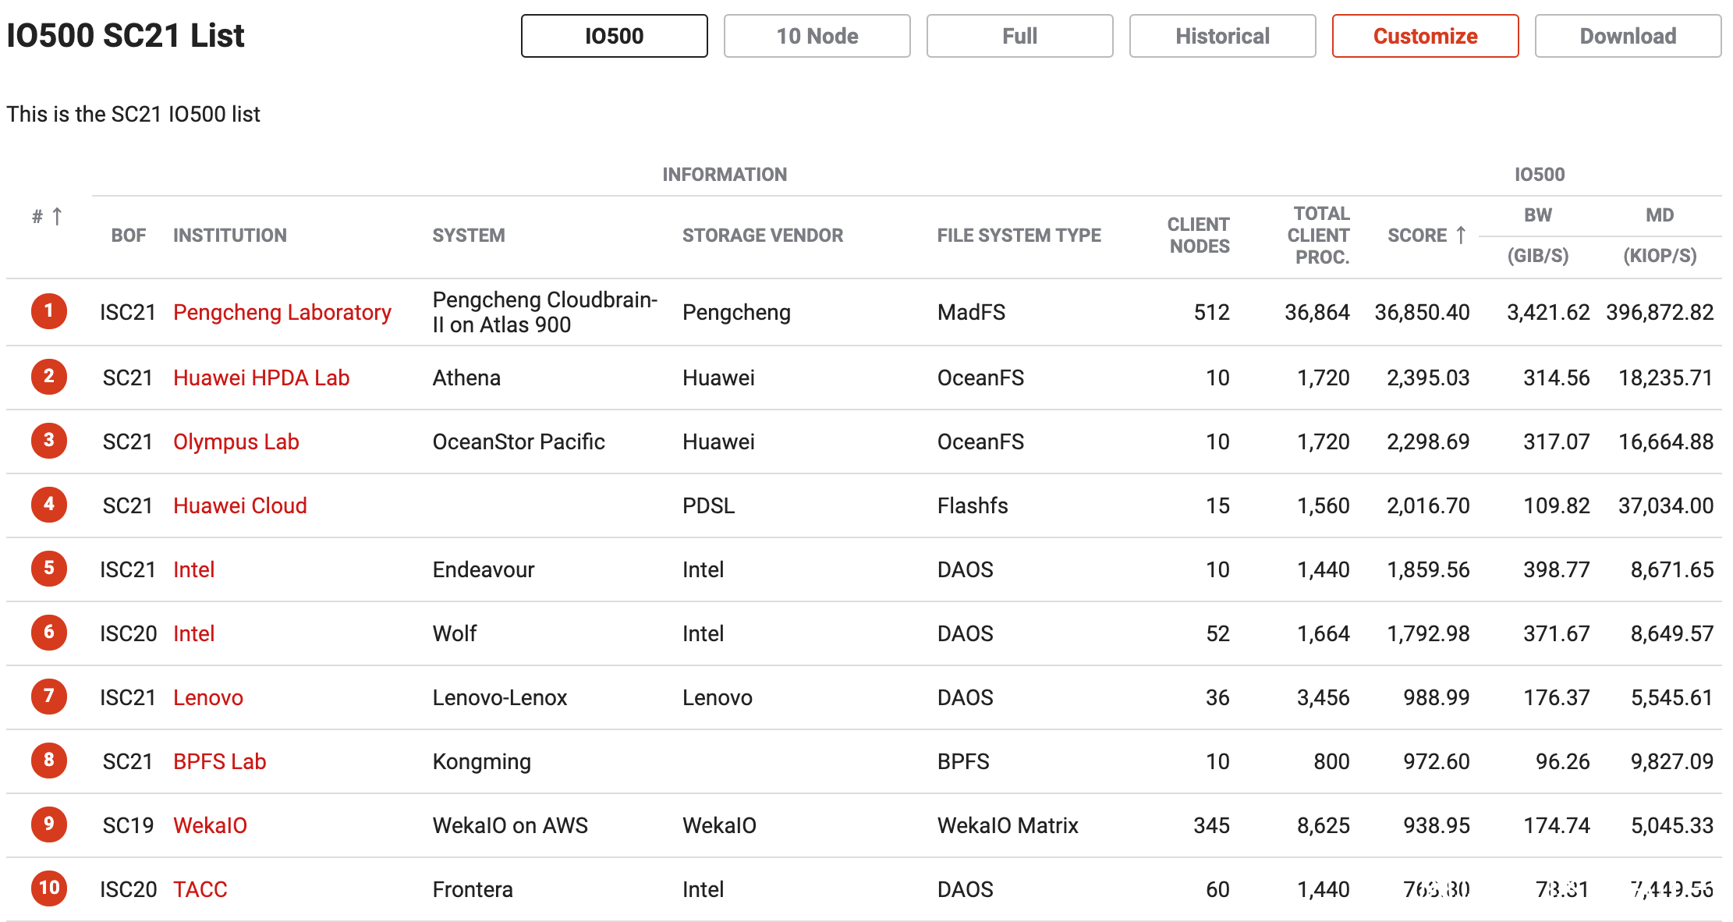Open the Full list tab

coord(1019,36)
